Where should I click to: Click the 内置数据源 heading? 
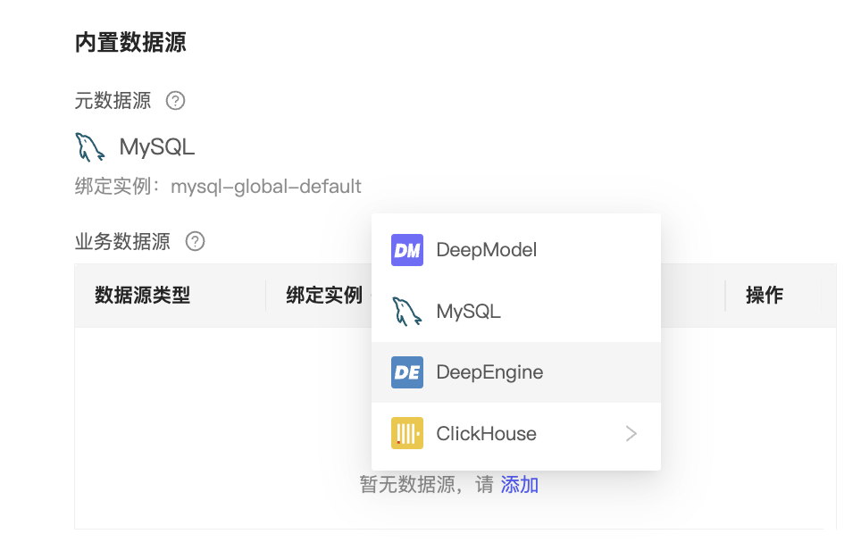click(130, 42)
